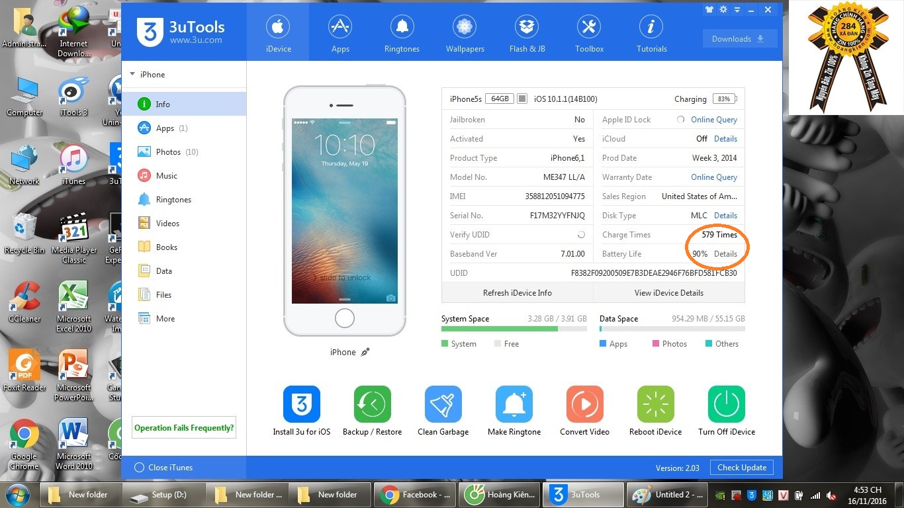Image resolution: width=904 pixels, height=508 pixels.
Task: Select Microsoft Excel 2010 desktop icon
Action: point(73,307)
